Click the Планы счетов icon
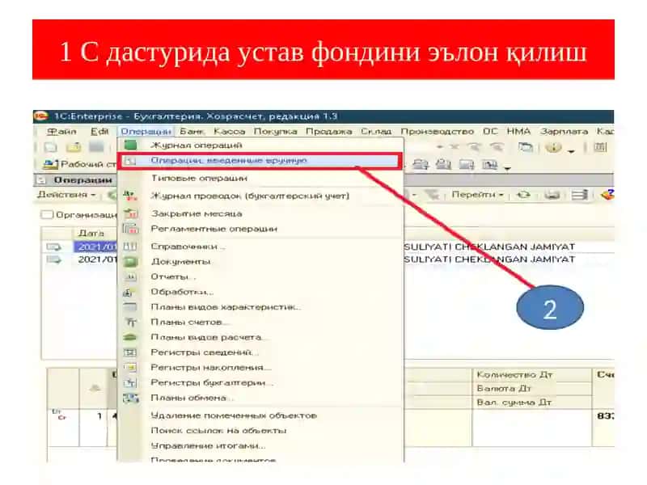Viewport: 647px width, 485px height. point(130,322)
